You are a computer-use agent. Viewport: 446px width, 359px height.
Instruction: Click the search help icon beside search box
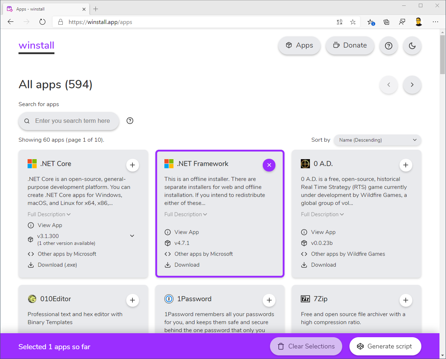130,121
